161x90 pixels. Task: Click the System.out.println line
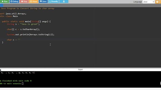[30, 34]
